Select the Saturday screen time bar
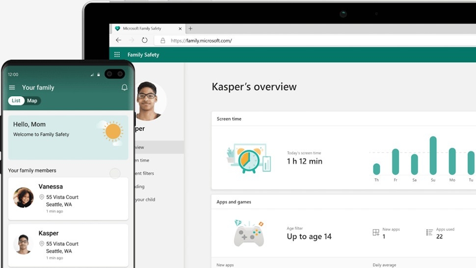Screen dimensions: 476x268 pyautogui.click(x=414, y=164)
